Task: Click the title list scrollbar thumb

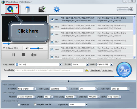Action: (134, 27)
